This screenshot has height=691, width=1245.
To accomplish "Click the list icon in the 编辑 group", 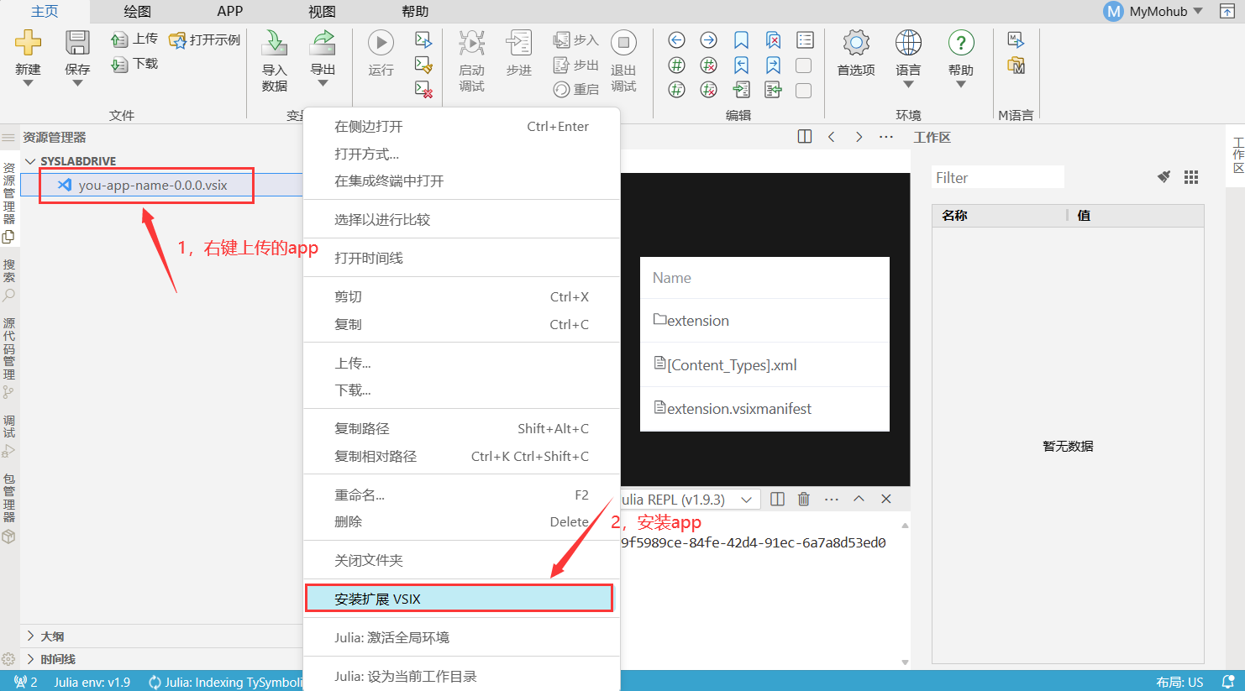I will click(x=805, y=40).
